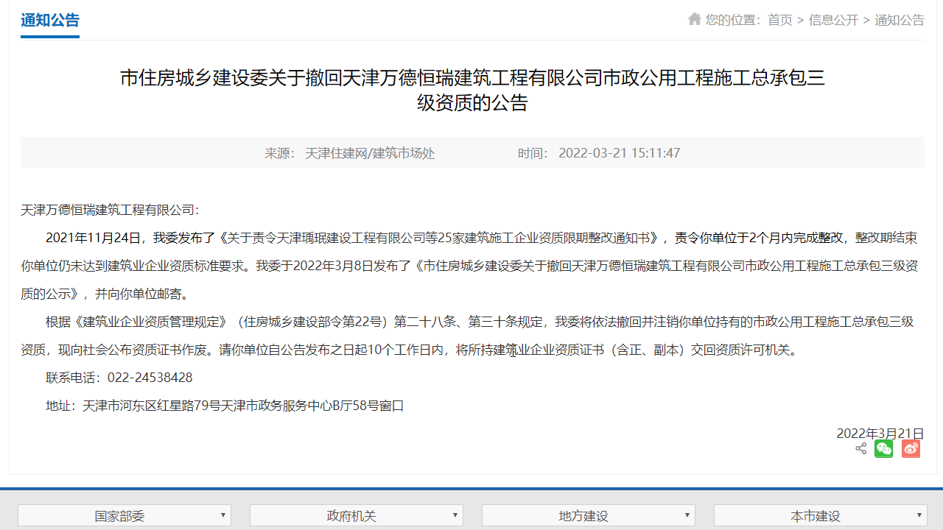Click the arrow on the 国家部委 selector
943x530 pixels.
(224, 515)
